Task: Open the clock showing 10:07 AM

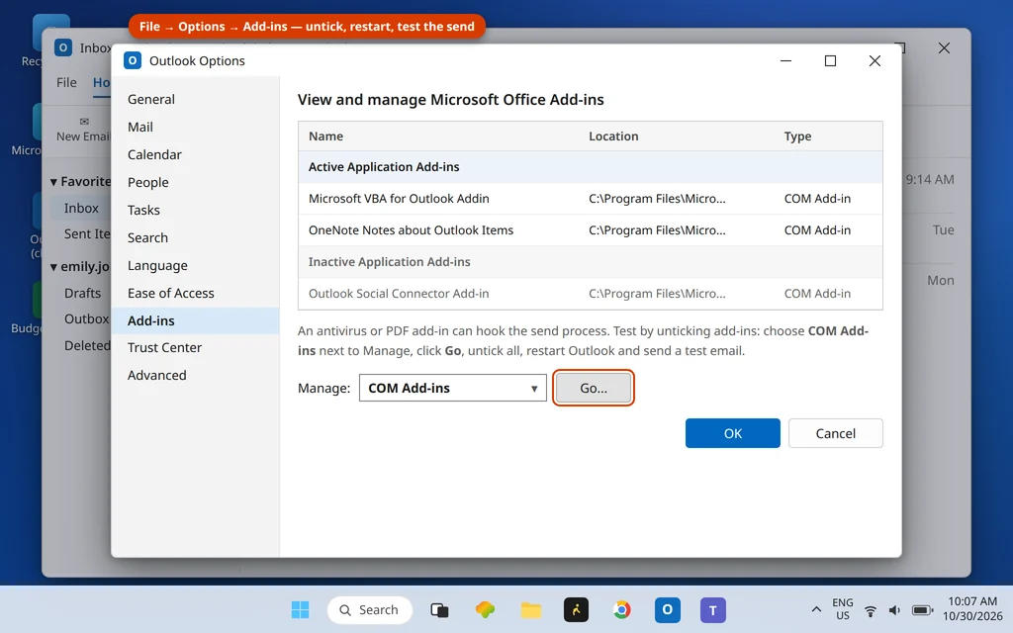Action: click(x=972, y=609)
